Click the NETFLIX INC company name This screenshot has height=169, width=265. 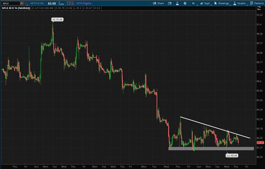point(37,3)
